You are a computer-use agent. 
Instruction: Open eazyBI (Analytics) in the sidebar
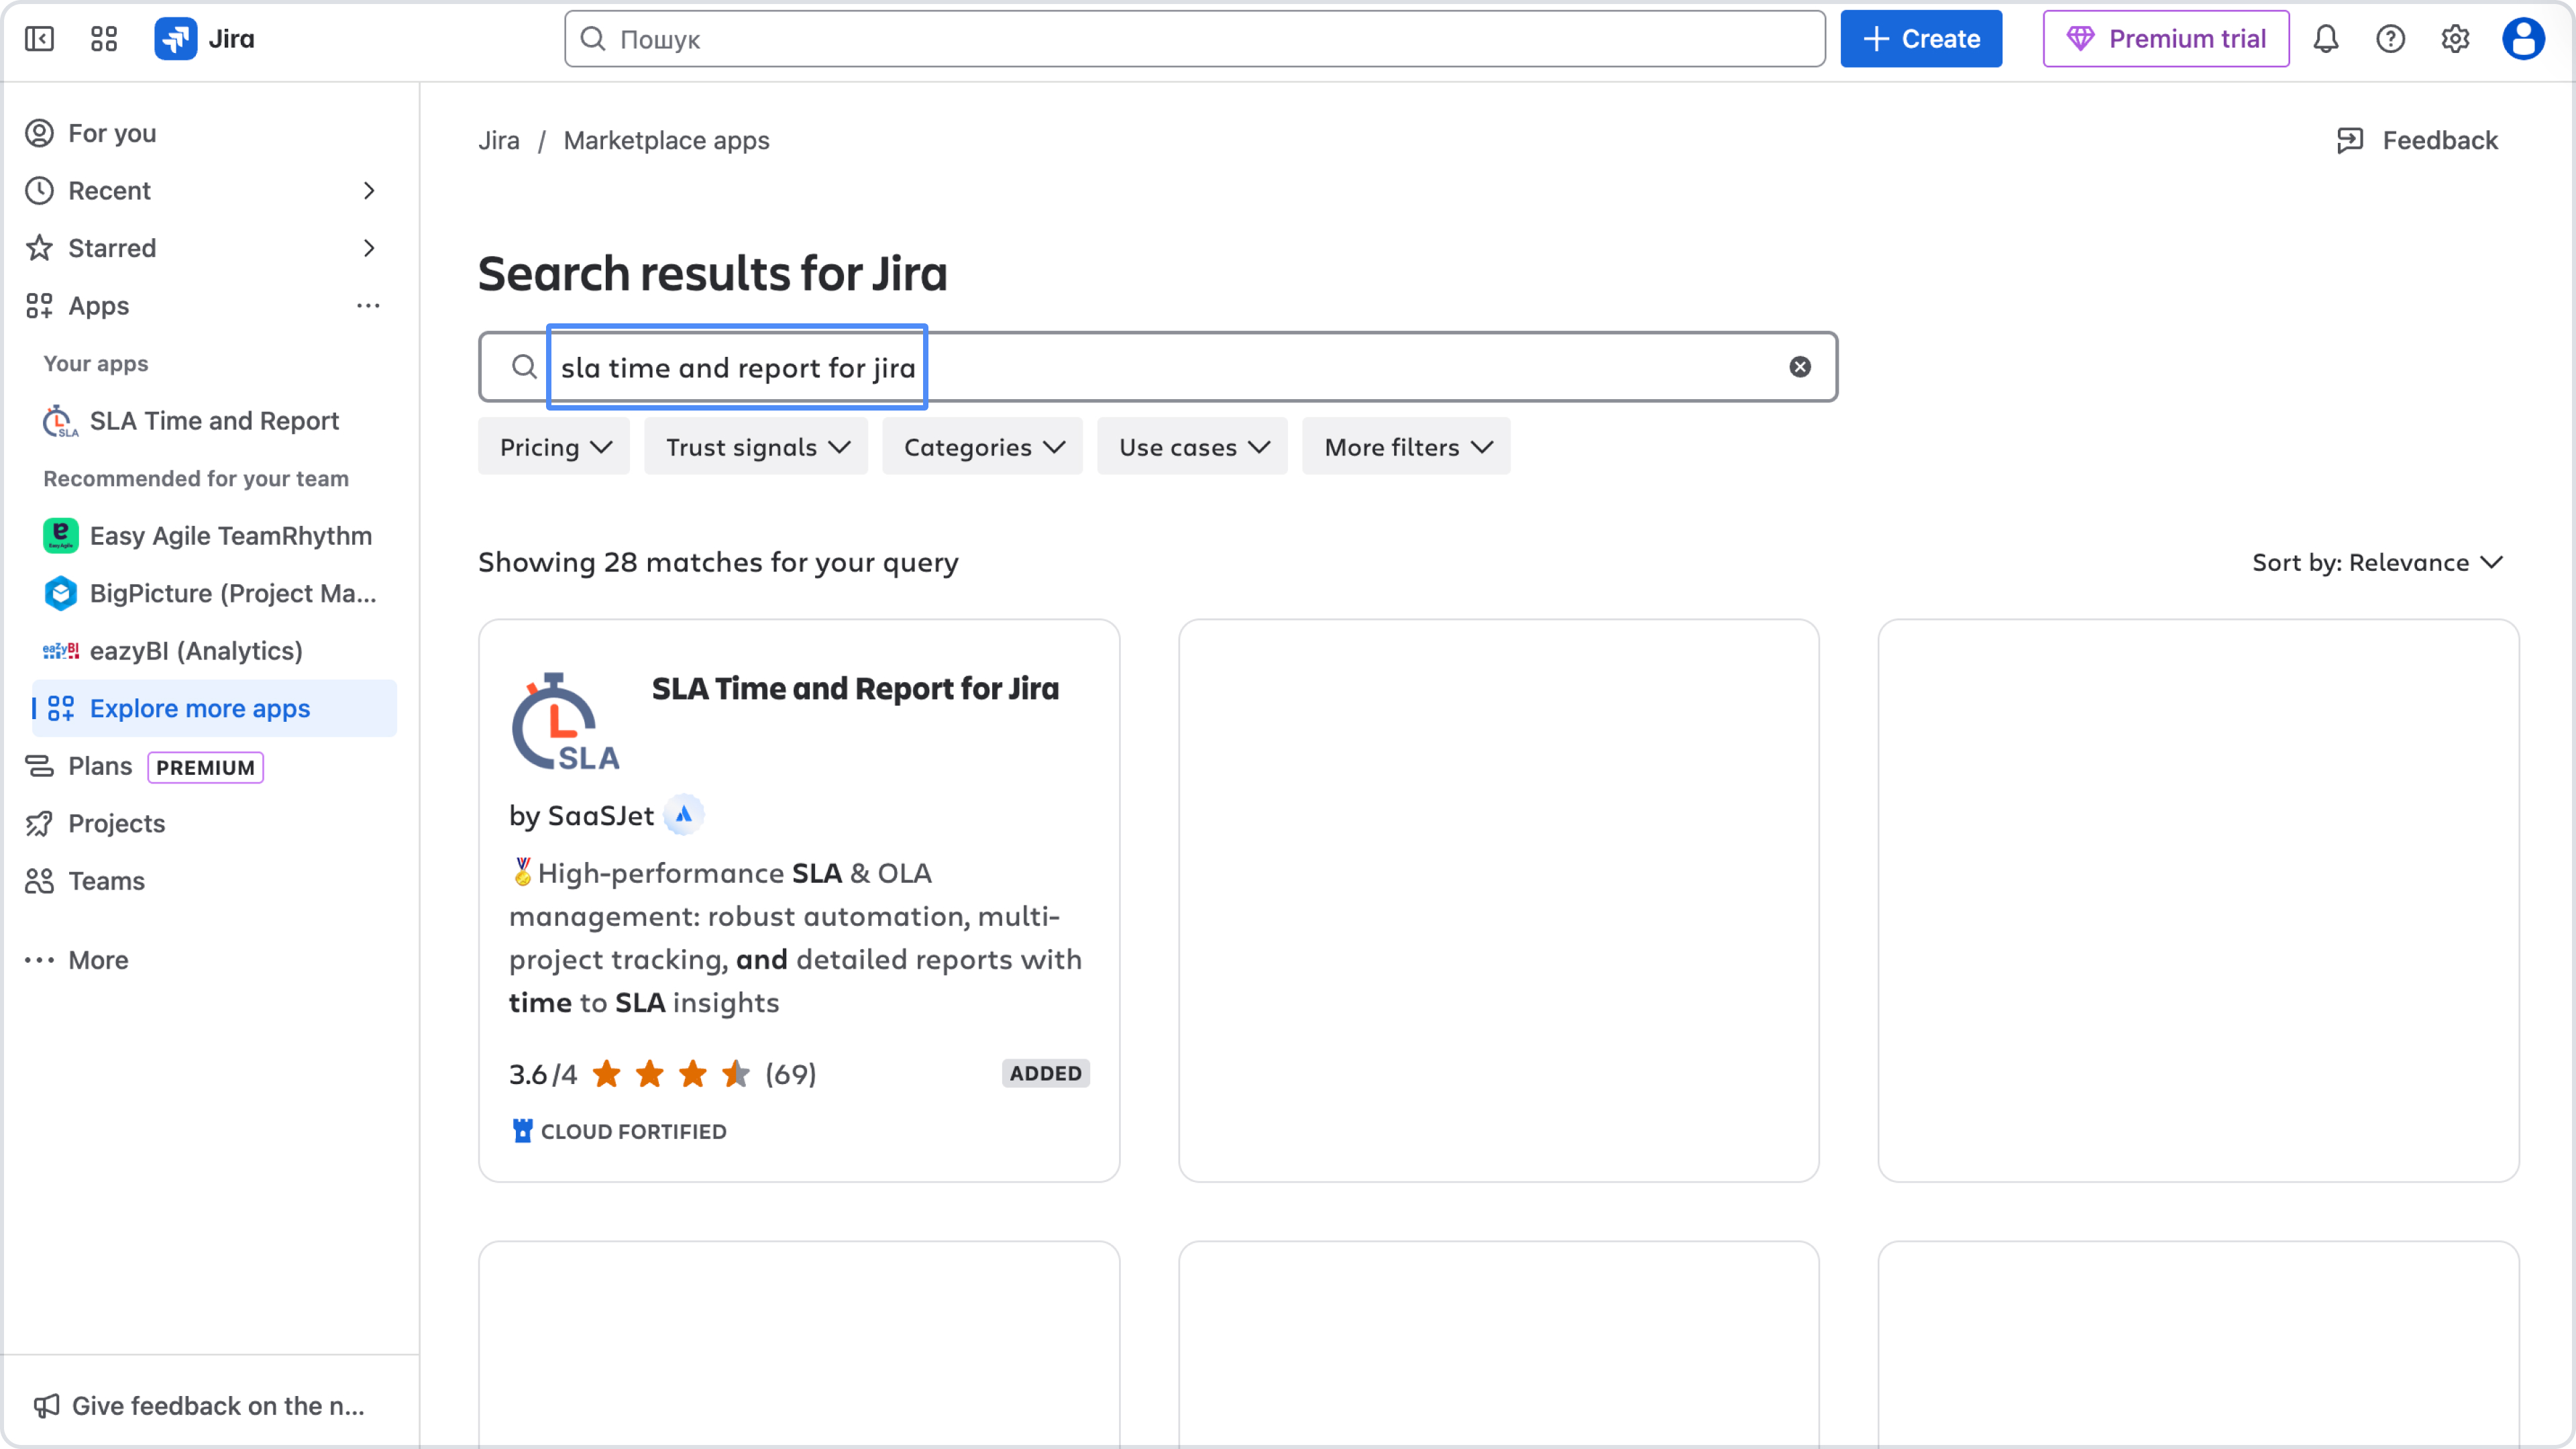click(60, 651)
